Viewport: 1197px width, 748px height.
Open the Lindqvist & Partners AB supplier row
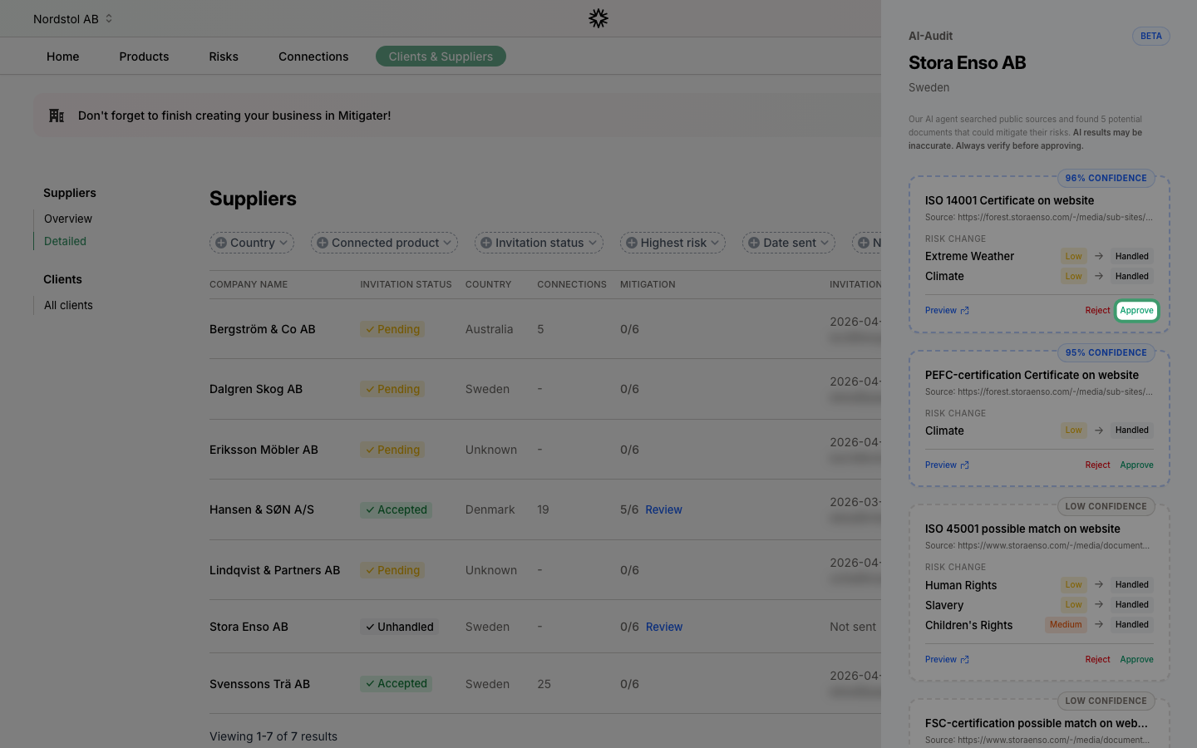[545, 570]
